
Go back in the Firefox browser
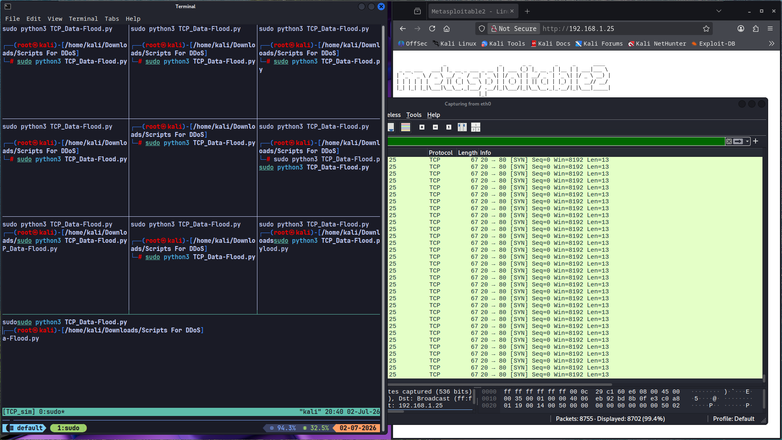(x=403, y=29)
